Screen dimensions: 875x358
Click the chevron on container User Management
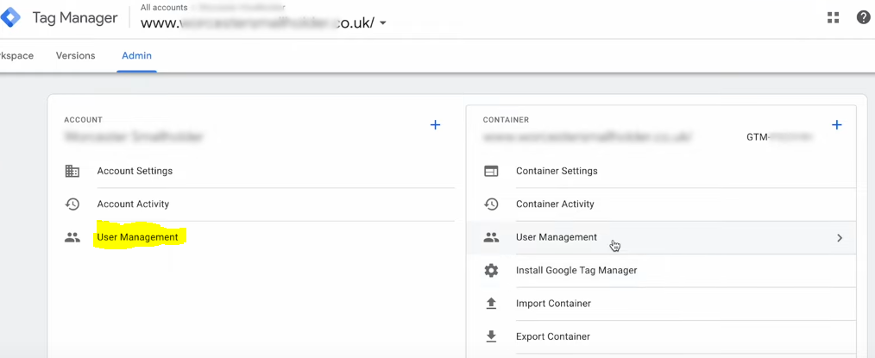pos(840,237)
